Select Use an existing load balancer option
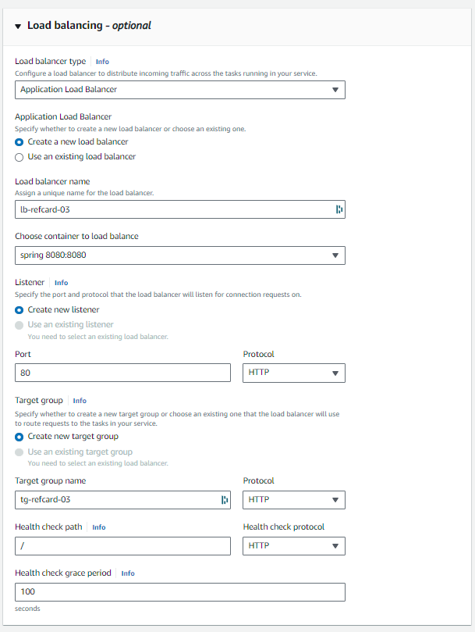This screenshot has width=475, height=632. click(19, 156)
